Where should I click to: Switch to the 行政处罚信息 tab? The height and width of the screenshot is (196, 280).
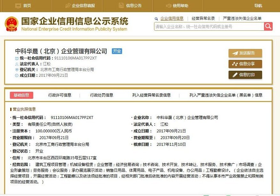[x=102, y=95]
